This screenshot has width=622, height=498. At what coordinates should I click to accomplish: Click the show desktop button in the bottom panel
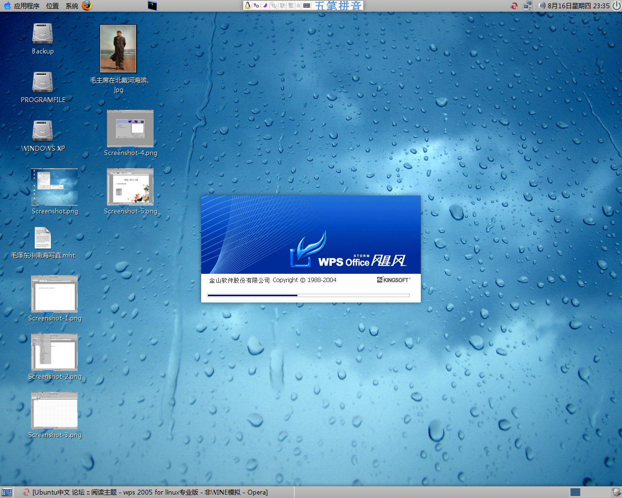pos(7,492)
